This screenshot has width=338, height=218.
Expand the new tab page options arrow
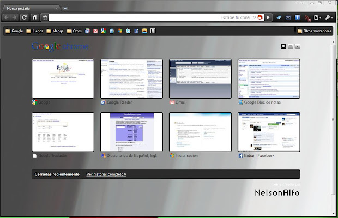[x=298, y=46]
